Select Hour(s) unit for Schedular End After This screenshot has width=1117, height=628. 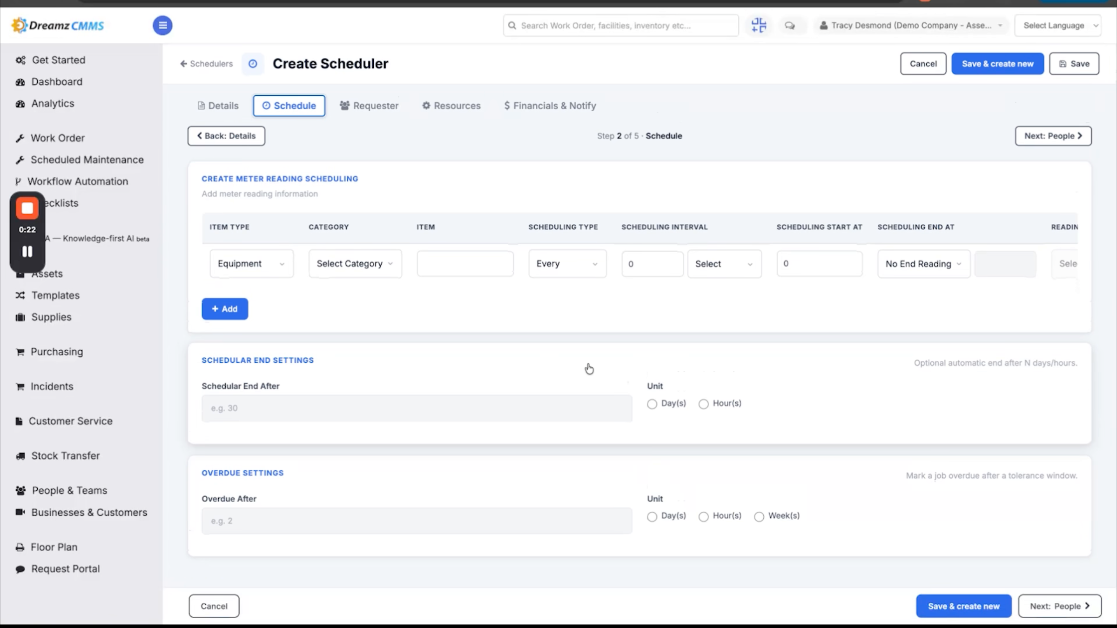click(704, 404)
